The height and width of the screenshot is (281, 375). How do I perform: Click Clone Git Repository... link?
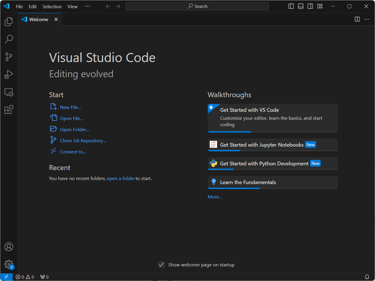pyautogui.click(x=83, y=141)
